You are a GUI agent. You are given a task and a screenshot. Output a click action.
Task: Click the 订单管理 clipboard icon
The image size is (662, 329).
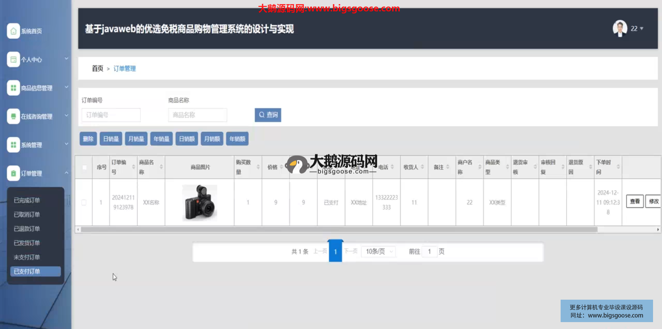(13, 173)
